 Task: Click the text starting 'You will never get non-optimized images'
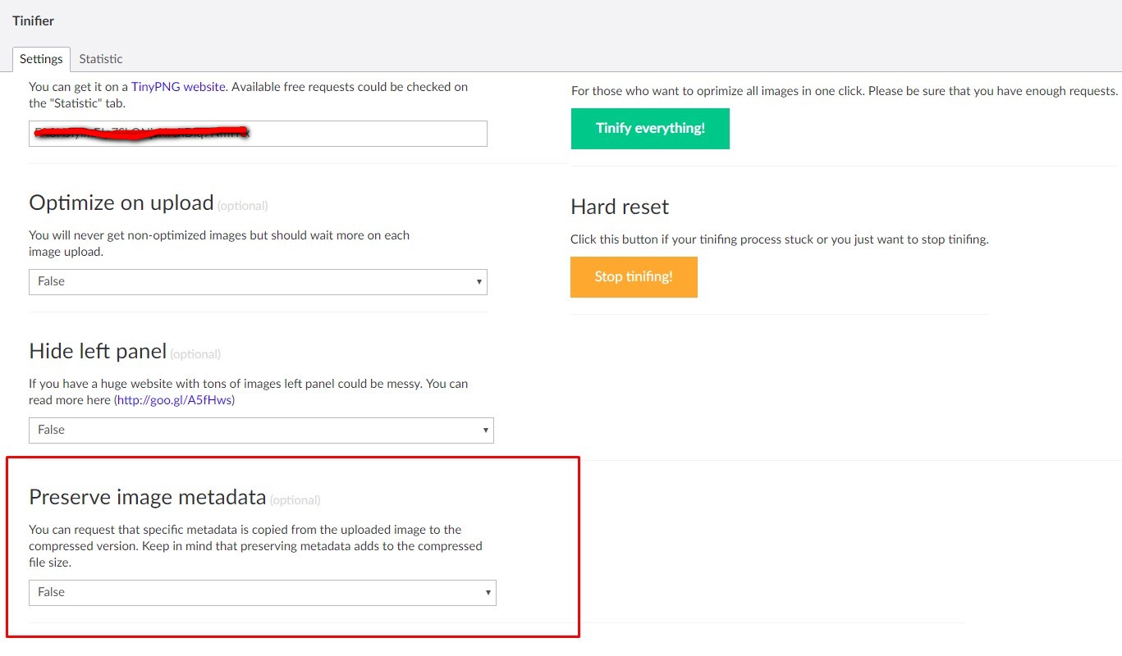[x=219, y=244]
